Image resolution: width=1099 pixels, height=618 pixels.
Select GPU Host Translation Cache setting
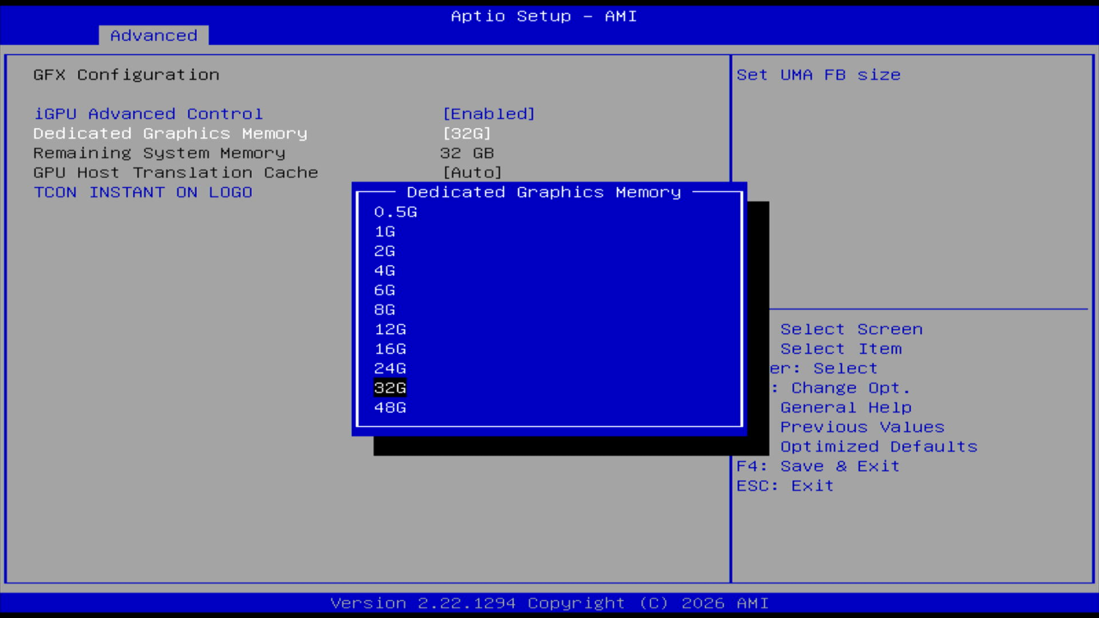pyautogui.click(x=175, y=173)
